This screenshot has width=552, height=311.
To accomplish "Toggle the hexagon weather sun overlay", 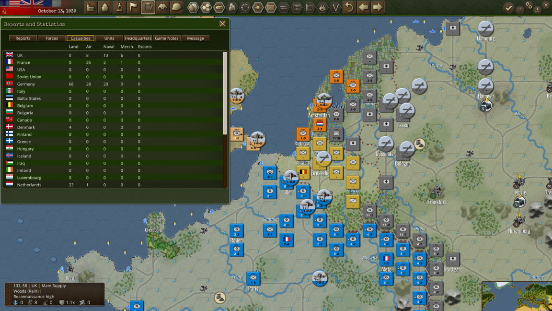I will tap(258, 7).
